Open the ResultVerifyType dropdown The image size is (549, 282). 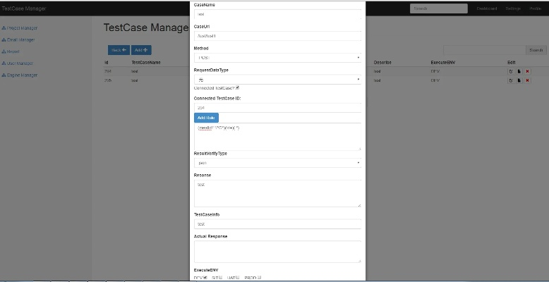click(277, 162)
